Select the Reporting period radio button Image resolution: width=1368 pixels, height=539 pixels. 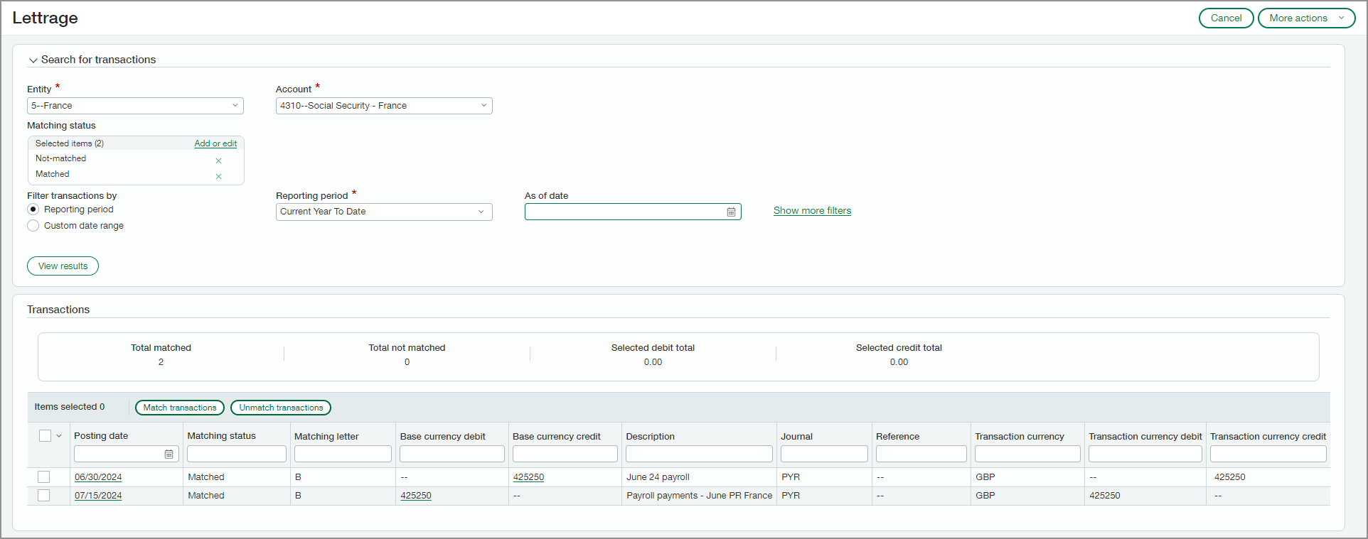pyautogui.click(x=33, y=209)
